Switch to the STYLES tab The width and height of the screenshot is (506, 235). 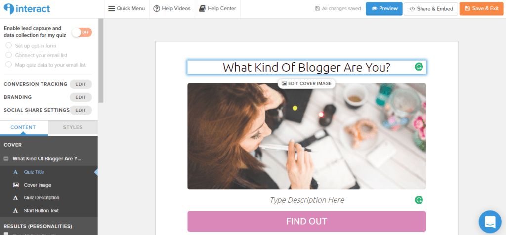click(73, 128)
